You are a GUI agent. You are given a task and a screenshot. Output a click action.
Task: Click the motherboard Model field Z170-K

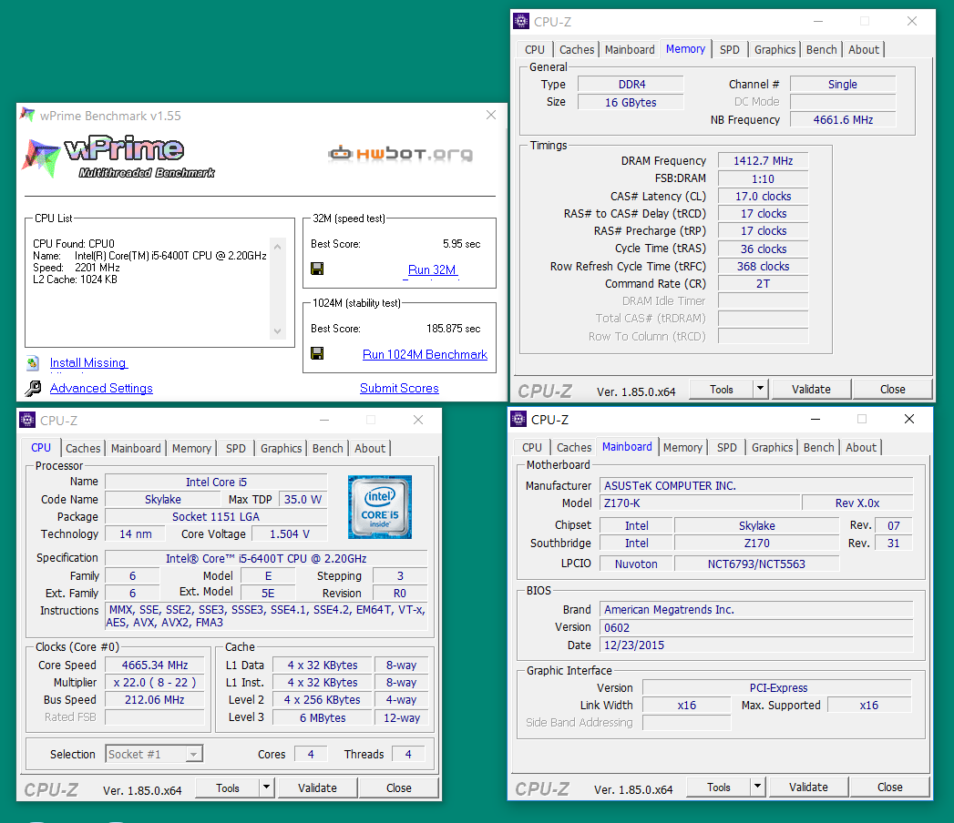(700, 503)
